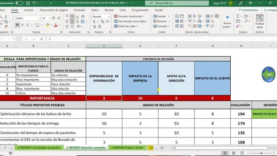
Task: Click the Format Painter brush
Action: [6, 26]
